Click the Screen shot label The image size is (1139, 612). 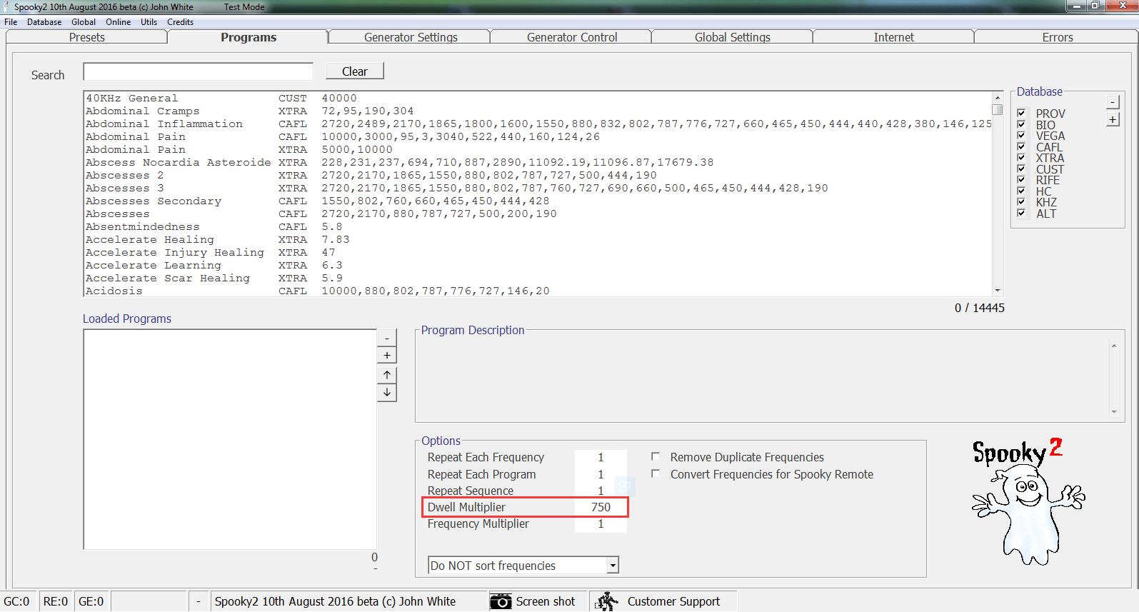pyautogui.click(x=546, y=601)
